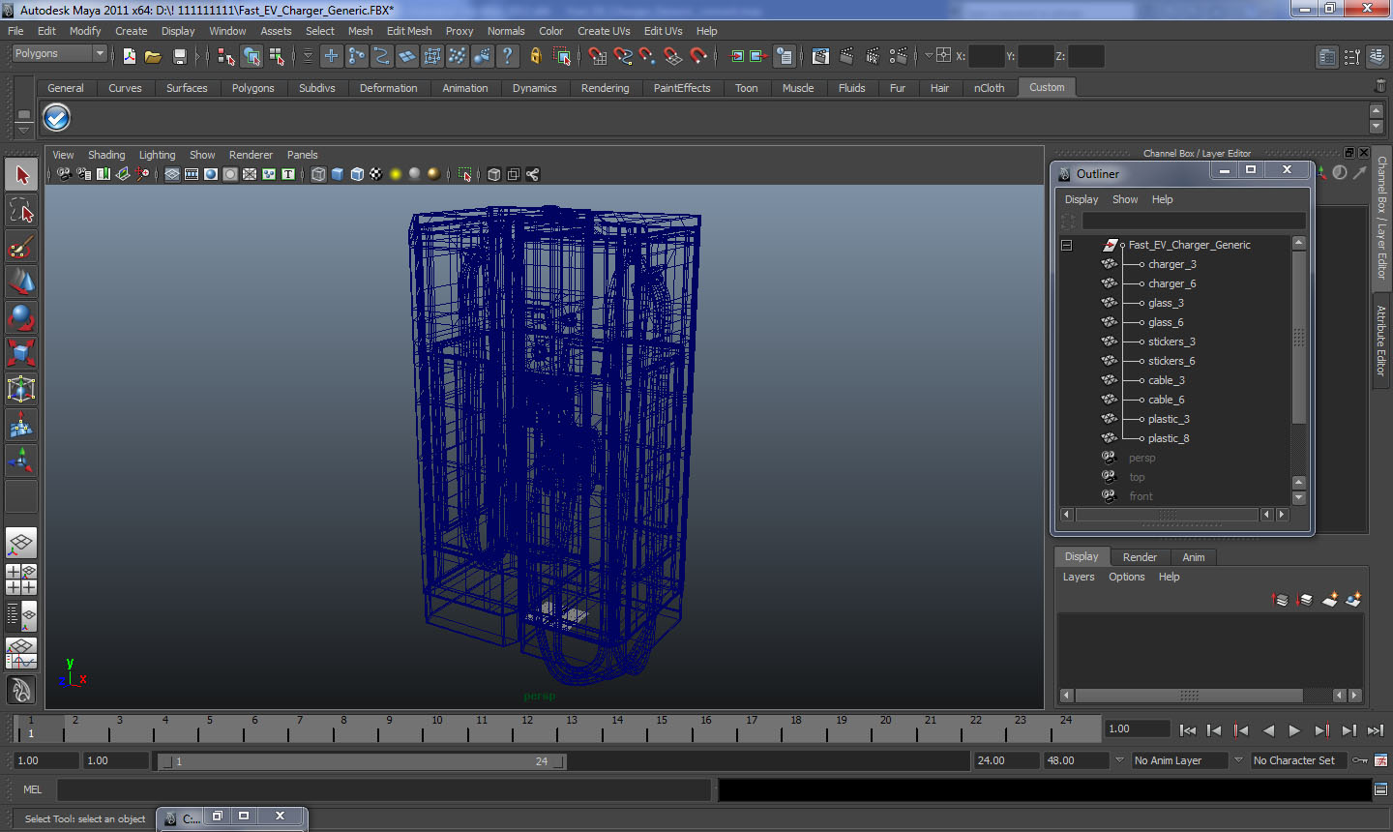The width and height of the screenshot is (1393, 832).
Task: Open layer editor Options menu
Action: click(x=1126, y=577)
